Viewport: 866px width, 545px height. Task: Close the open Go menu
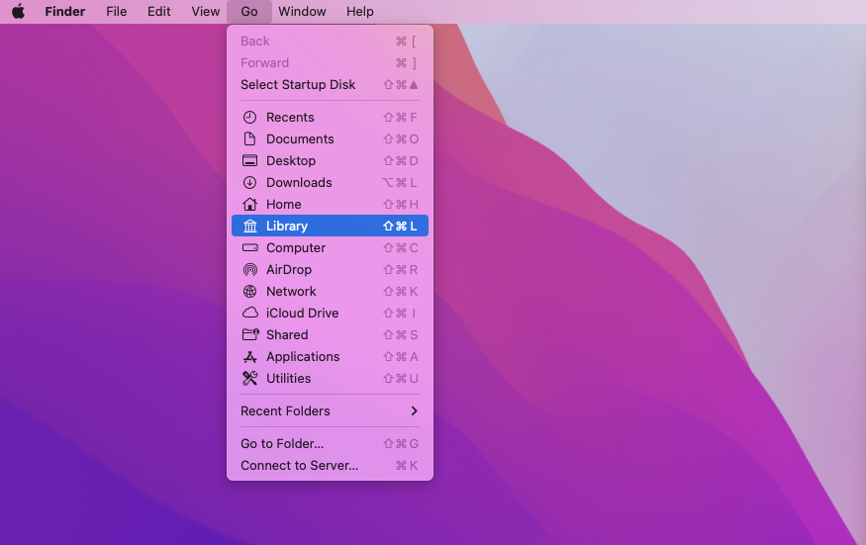(x=249, y=11)
